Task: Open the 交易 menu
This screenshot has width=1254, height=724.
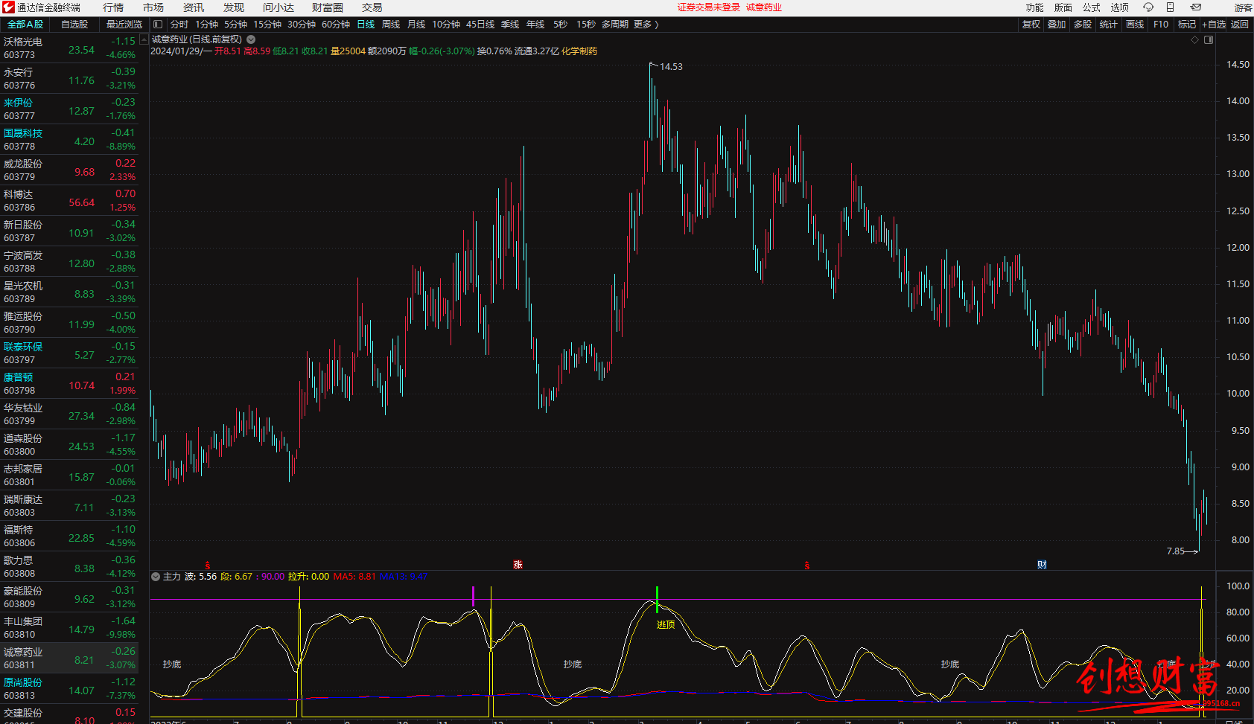Action: 372,7
